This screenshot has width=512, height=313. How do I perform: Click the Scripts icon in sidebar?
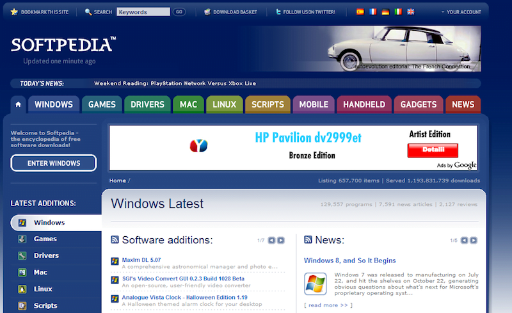tap(22, 306)
